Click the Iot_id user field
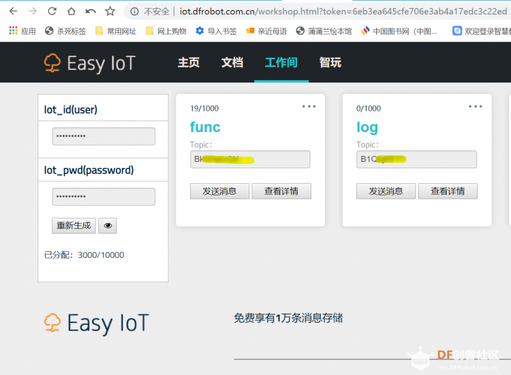 click(x=104, y=136)
